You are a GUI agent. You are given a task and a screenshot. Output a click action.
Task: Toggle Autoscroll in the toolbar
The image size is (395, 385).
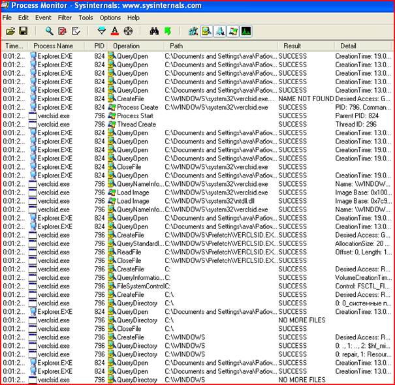click(x=63, y=31)
